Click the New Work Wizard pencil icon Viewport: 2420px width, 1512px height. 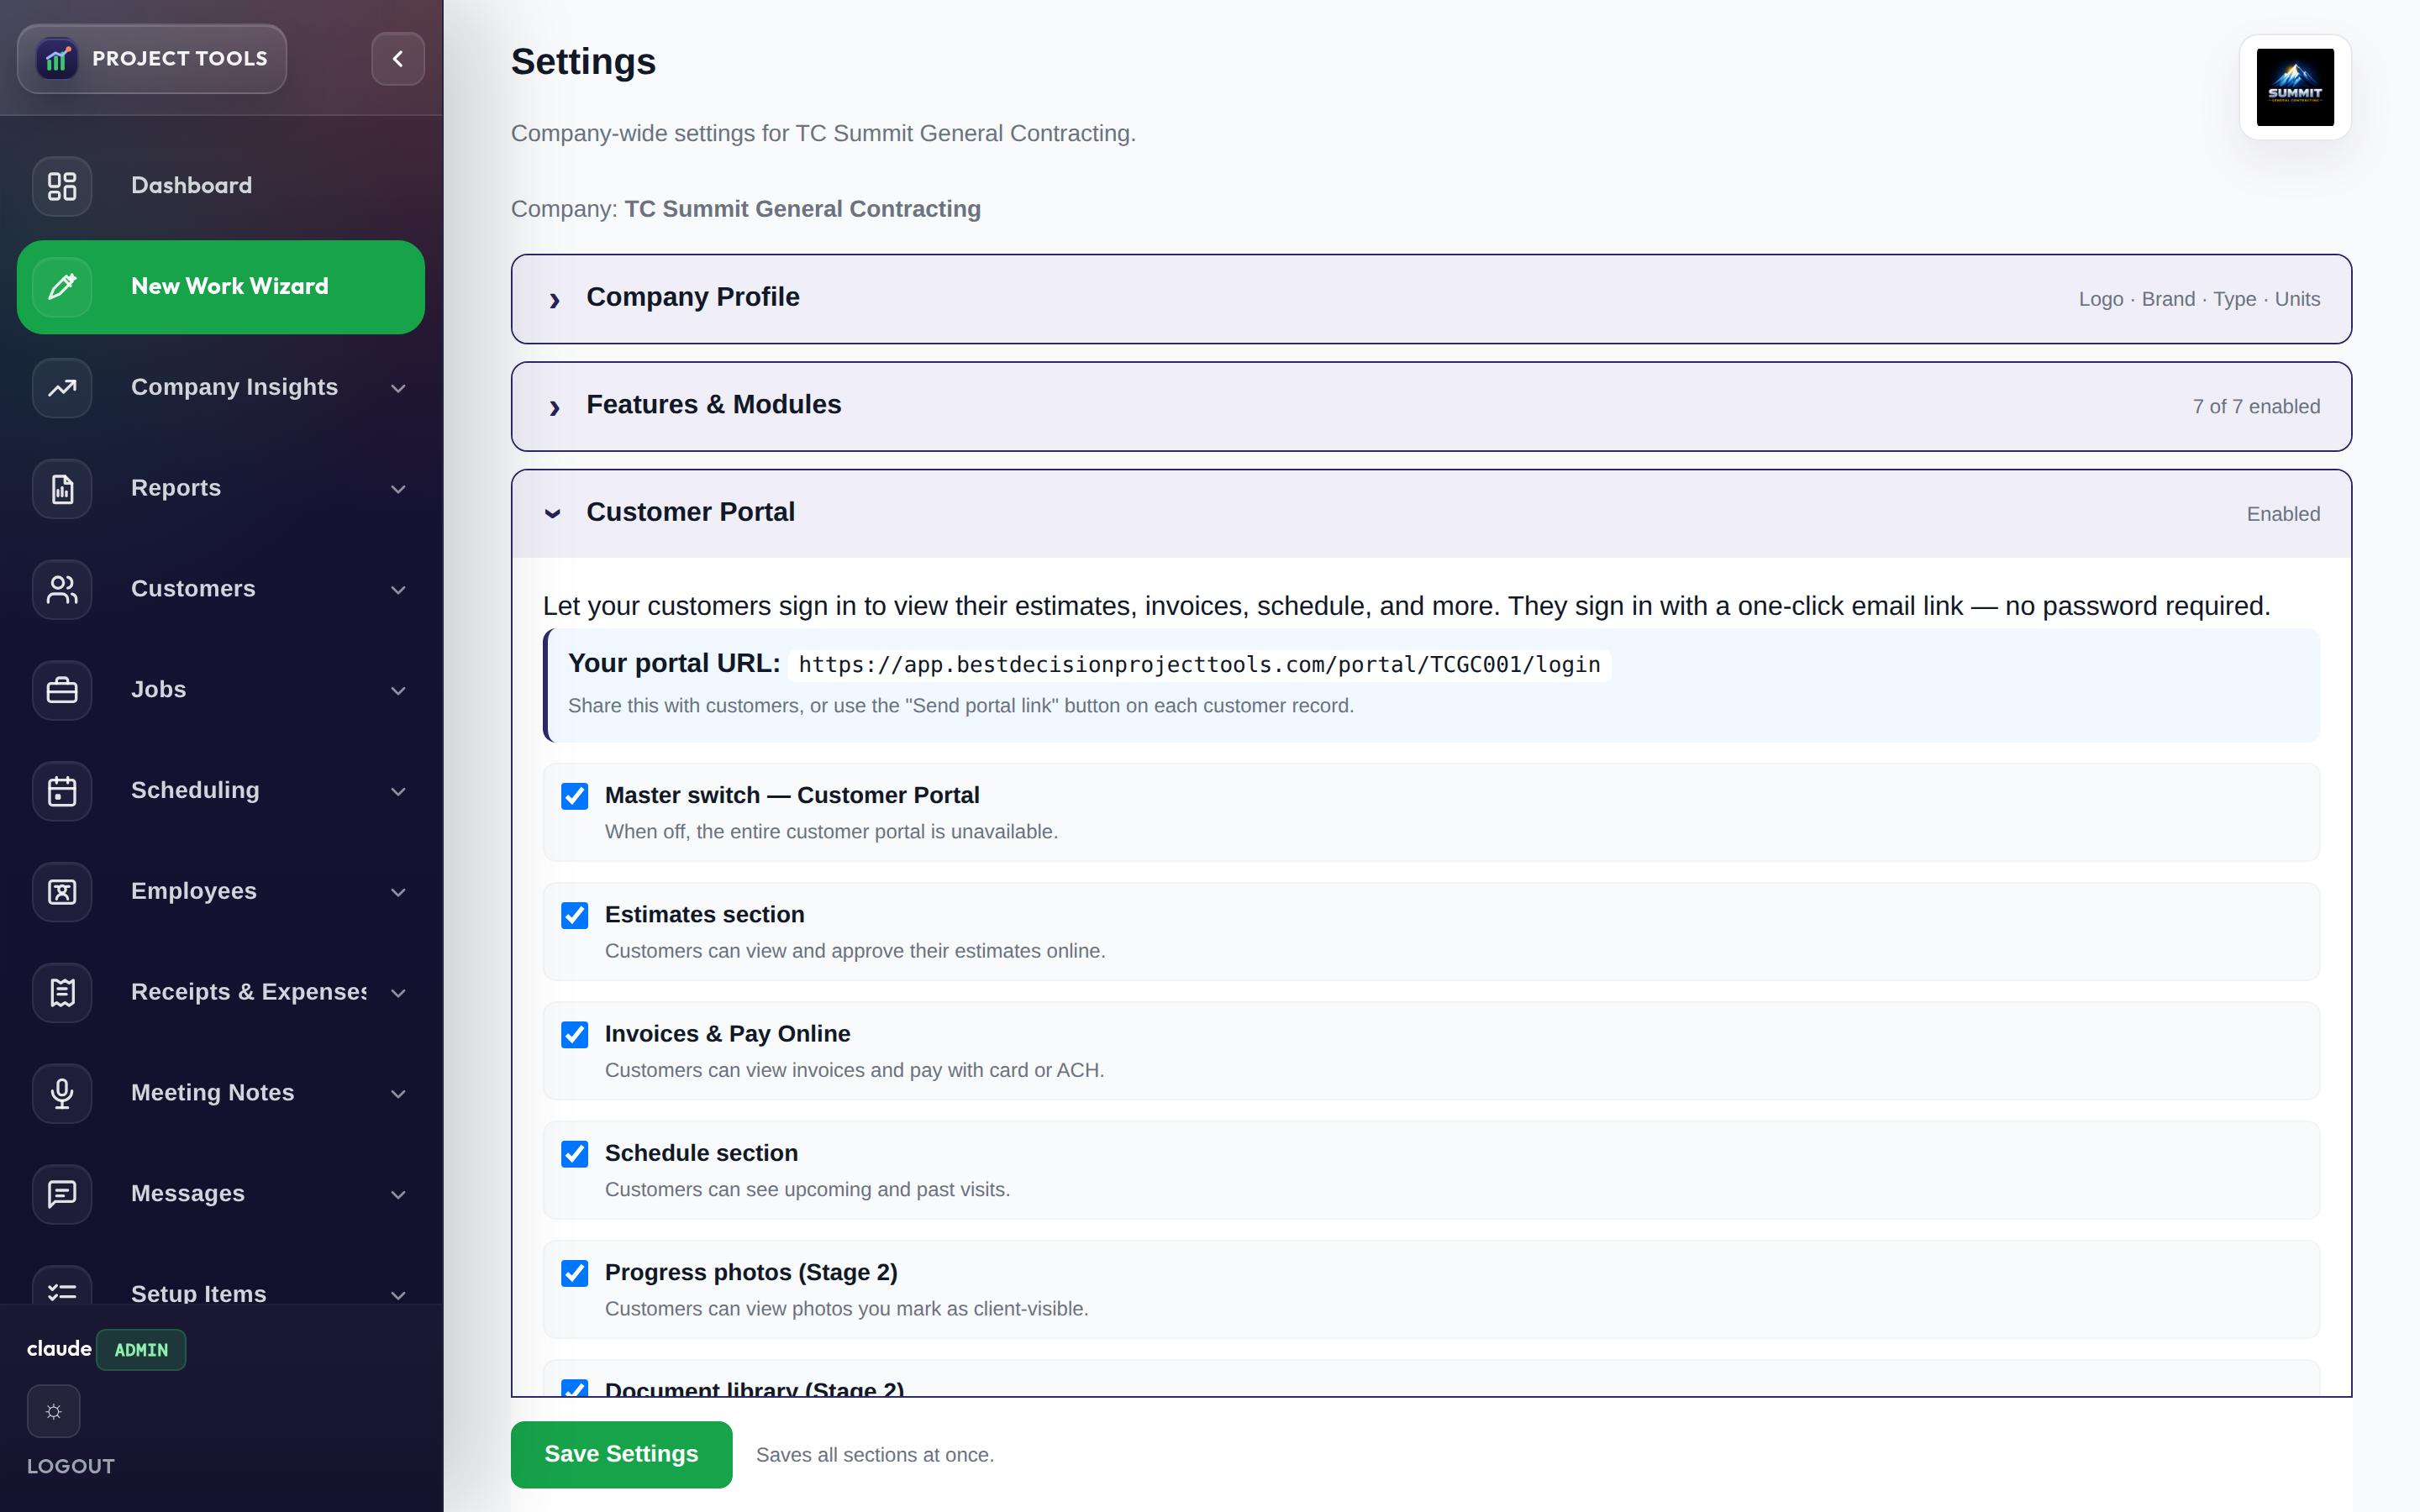(x=62, y=287)
